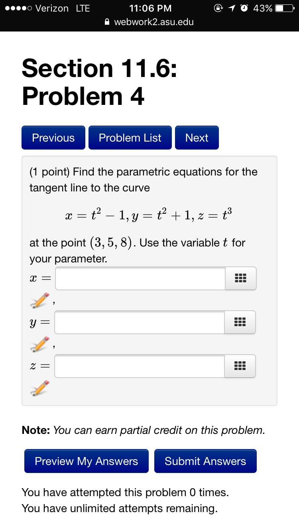The width and height of the screenshot is (299, 532).
Task: Go to the Previous problem
Action: click(53, 138)
